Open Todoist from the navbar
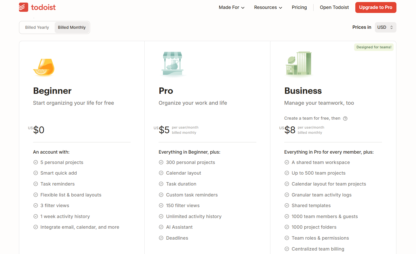This screenshot has width=416, height=254. 334,7
